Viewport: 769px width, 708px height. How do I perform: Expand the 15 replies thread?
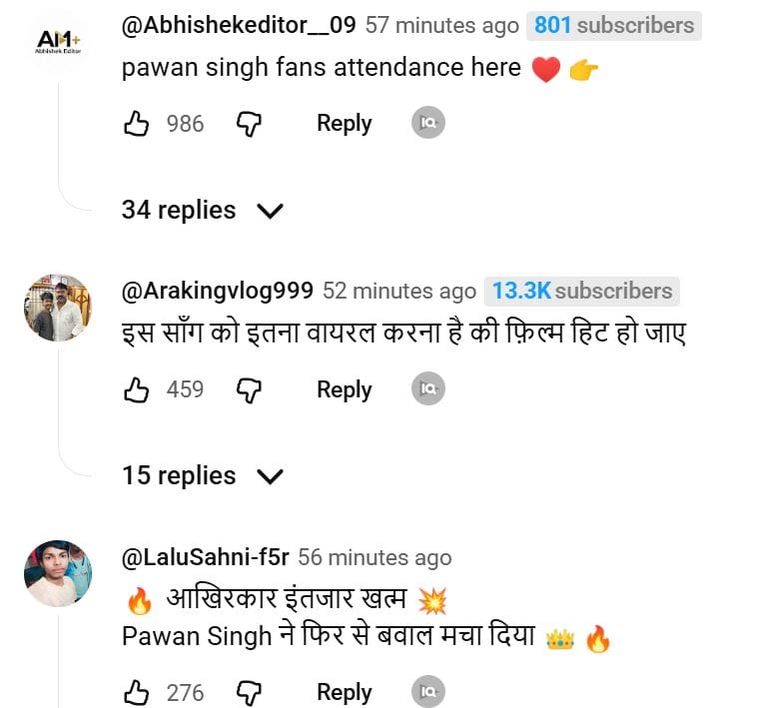[203, 475]
